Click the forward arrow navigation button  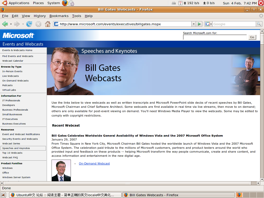(17, 24)
